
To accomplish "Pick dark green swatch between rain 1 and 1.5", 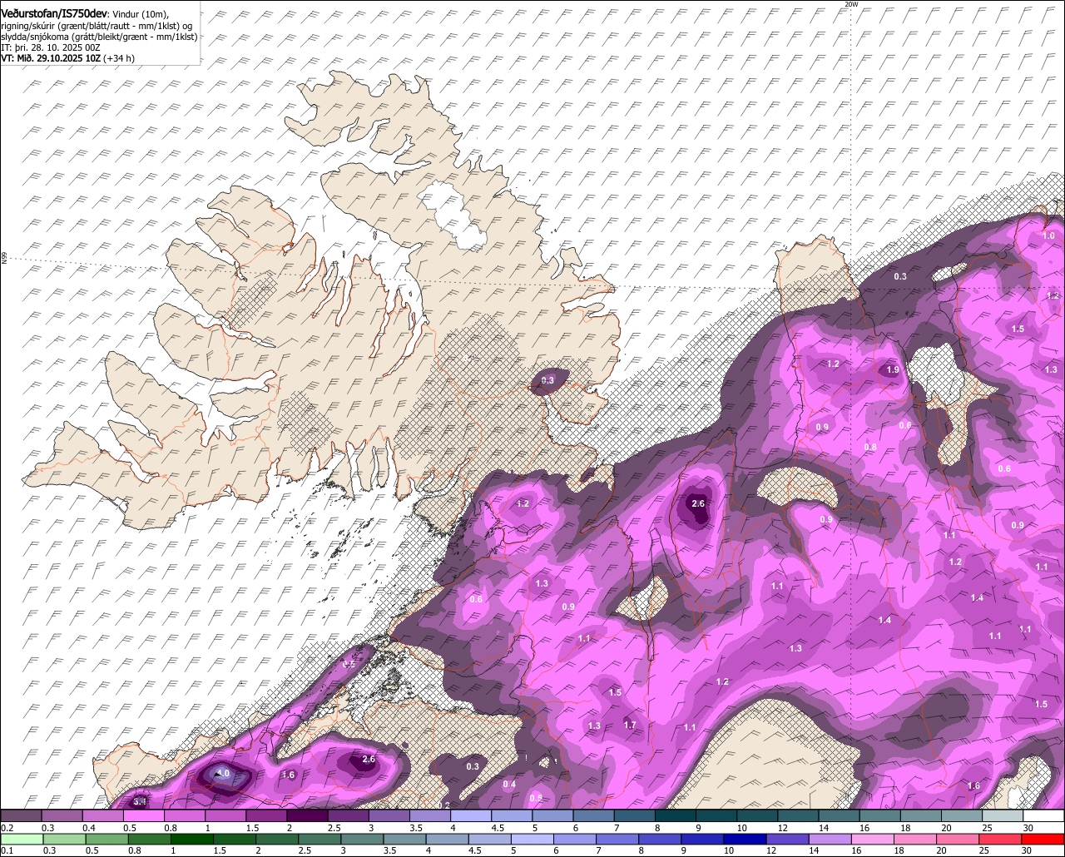I will pos(191,839).
